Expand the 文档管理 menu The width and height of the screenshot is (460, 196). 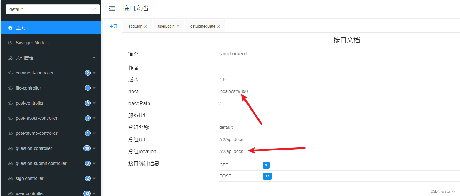click(94, 57)
